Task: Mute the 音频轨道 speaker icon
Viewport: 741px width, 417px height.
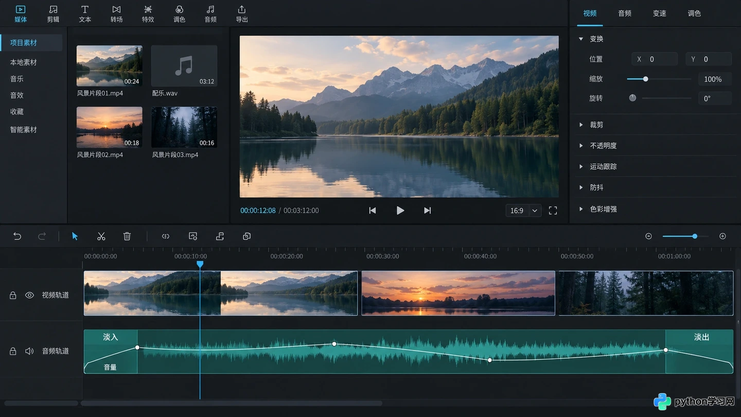Action: pyautogui.click(x=30, y=351)
